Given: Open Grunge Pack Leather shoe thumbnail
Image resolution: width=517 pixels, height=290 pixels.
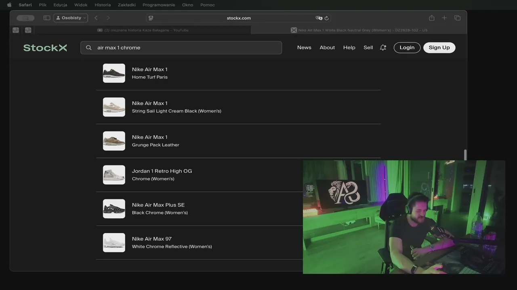Looking at the screenshot, I should (114, 141).
